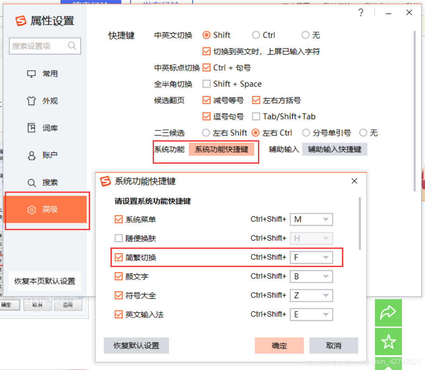Toggle Ctrl + 句号 checkbox
The width and height of the screenshot is (425, 370).
(206, 68)
